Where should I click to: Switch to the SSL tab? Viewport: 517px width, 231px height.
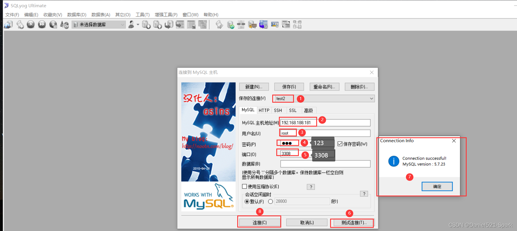point(293,110)
